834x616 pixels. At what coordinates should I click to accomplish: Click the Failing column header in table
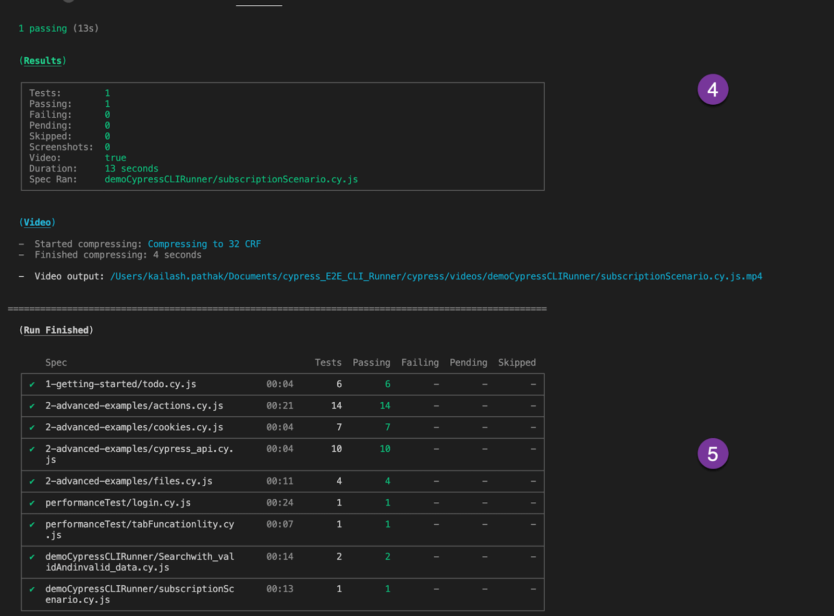coord(420,363)
